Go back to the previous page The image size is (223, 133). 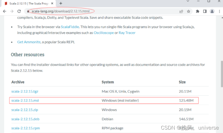(x=5, y=11)
